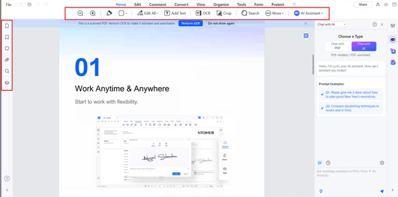Select the highlighter tool in toolbar
The image size is (398, 197).
(x=109, y=13)
